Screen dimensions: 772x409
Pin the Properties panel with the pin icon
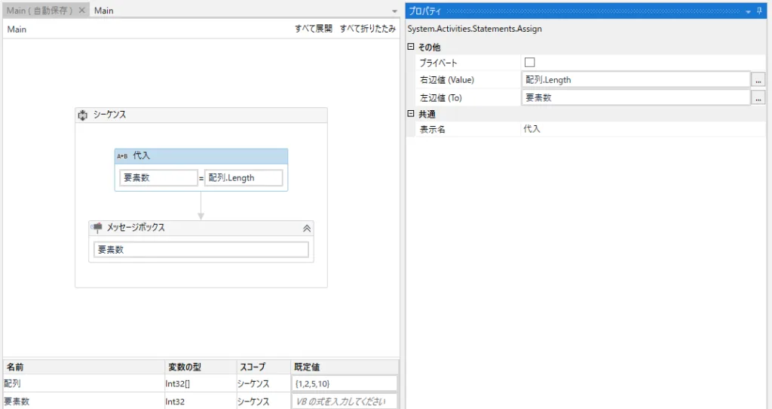pyautogui.click(x=759, y=11)
